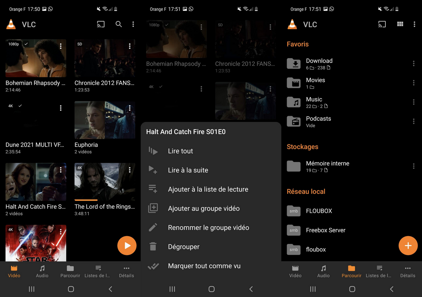This screenshot has height=297, width=422.
Task: Open header overflow menu beside the grid view icon
Action: pyautogui.click(x=414, y=24)
